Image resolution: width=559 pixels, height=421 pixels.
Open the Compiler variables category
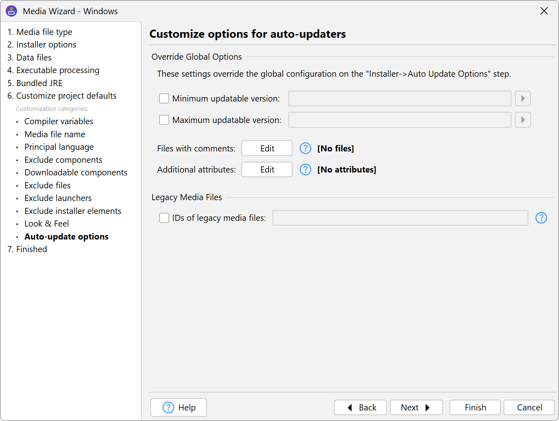click(x=58, y=121)
